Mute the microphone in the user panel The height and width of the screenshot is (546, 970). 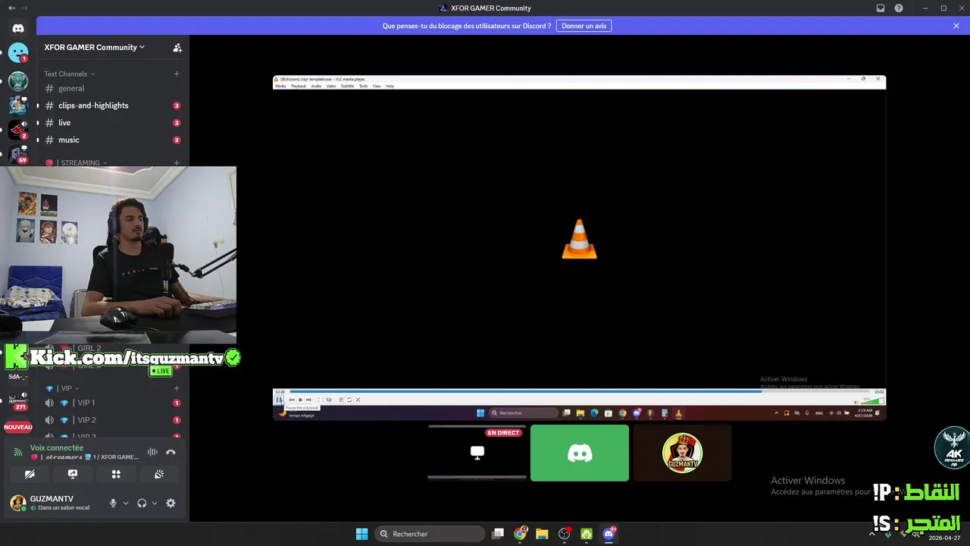point(113,503)
